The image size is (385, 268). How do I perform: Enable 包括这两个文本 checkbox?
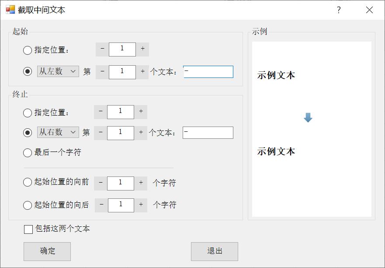[x=28, y=229]
